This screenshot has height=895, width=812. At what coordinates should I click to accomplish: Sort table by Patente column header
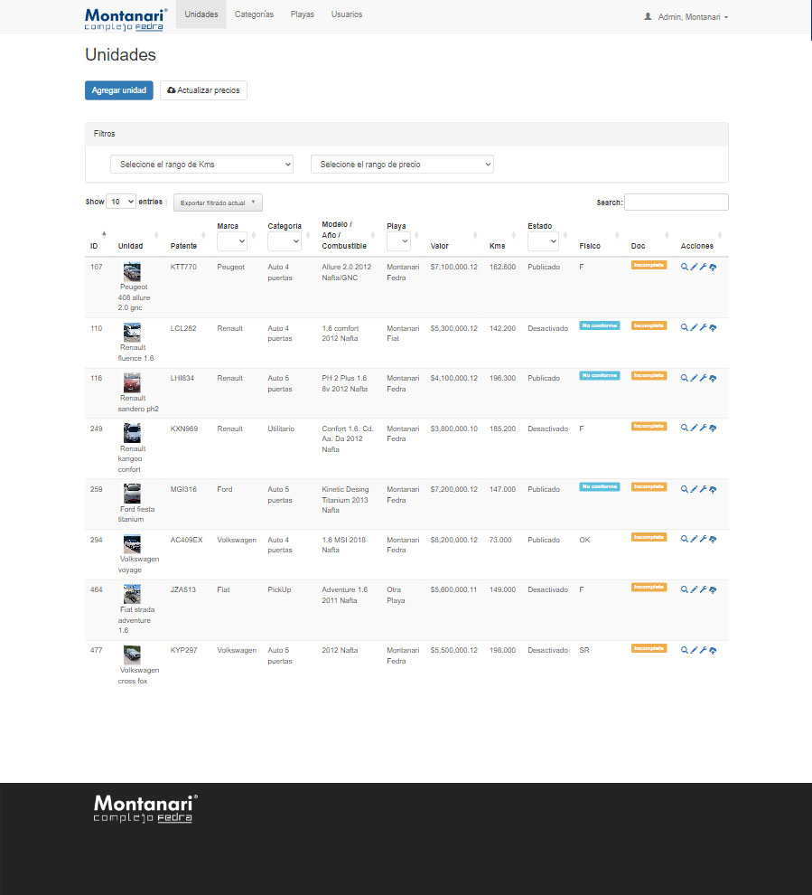[183, 246]
